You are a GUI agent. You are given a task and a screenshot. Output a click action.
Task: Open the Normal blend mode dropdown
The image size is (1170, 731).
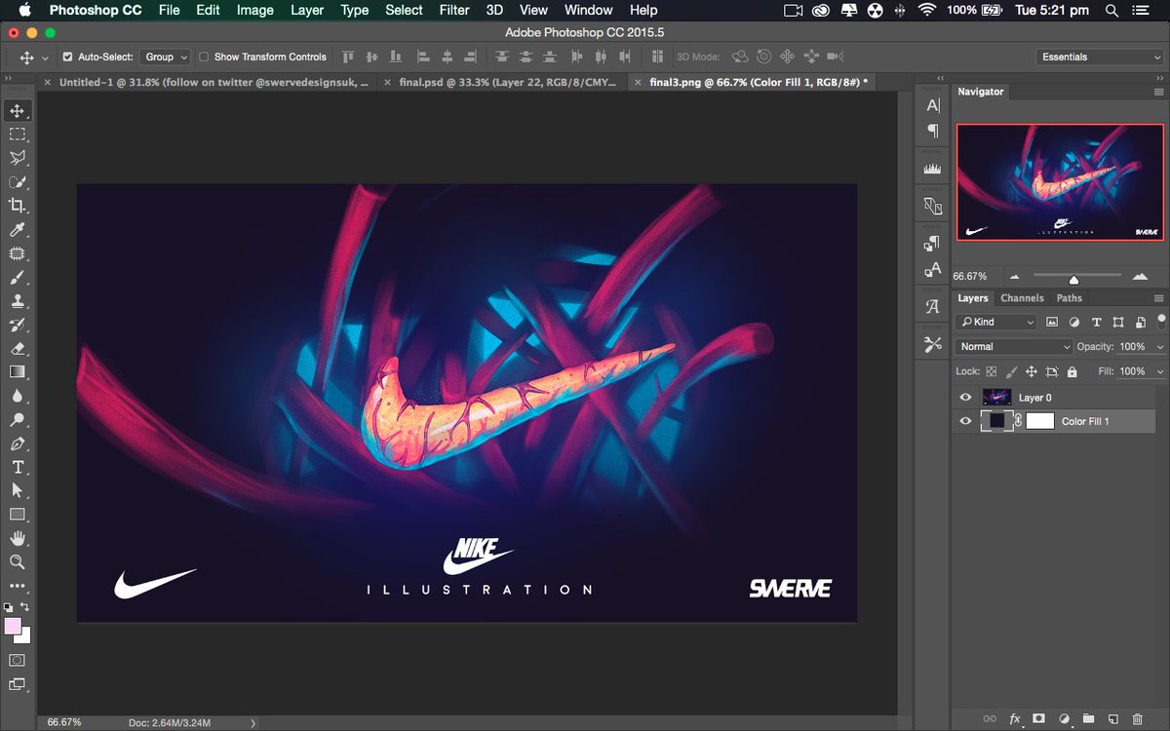1014,347
